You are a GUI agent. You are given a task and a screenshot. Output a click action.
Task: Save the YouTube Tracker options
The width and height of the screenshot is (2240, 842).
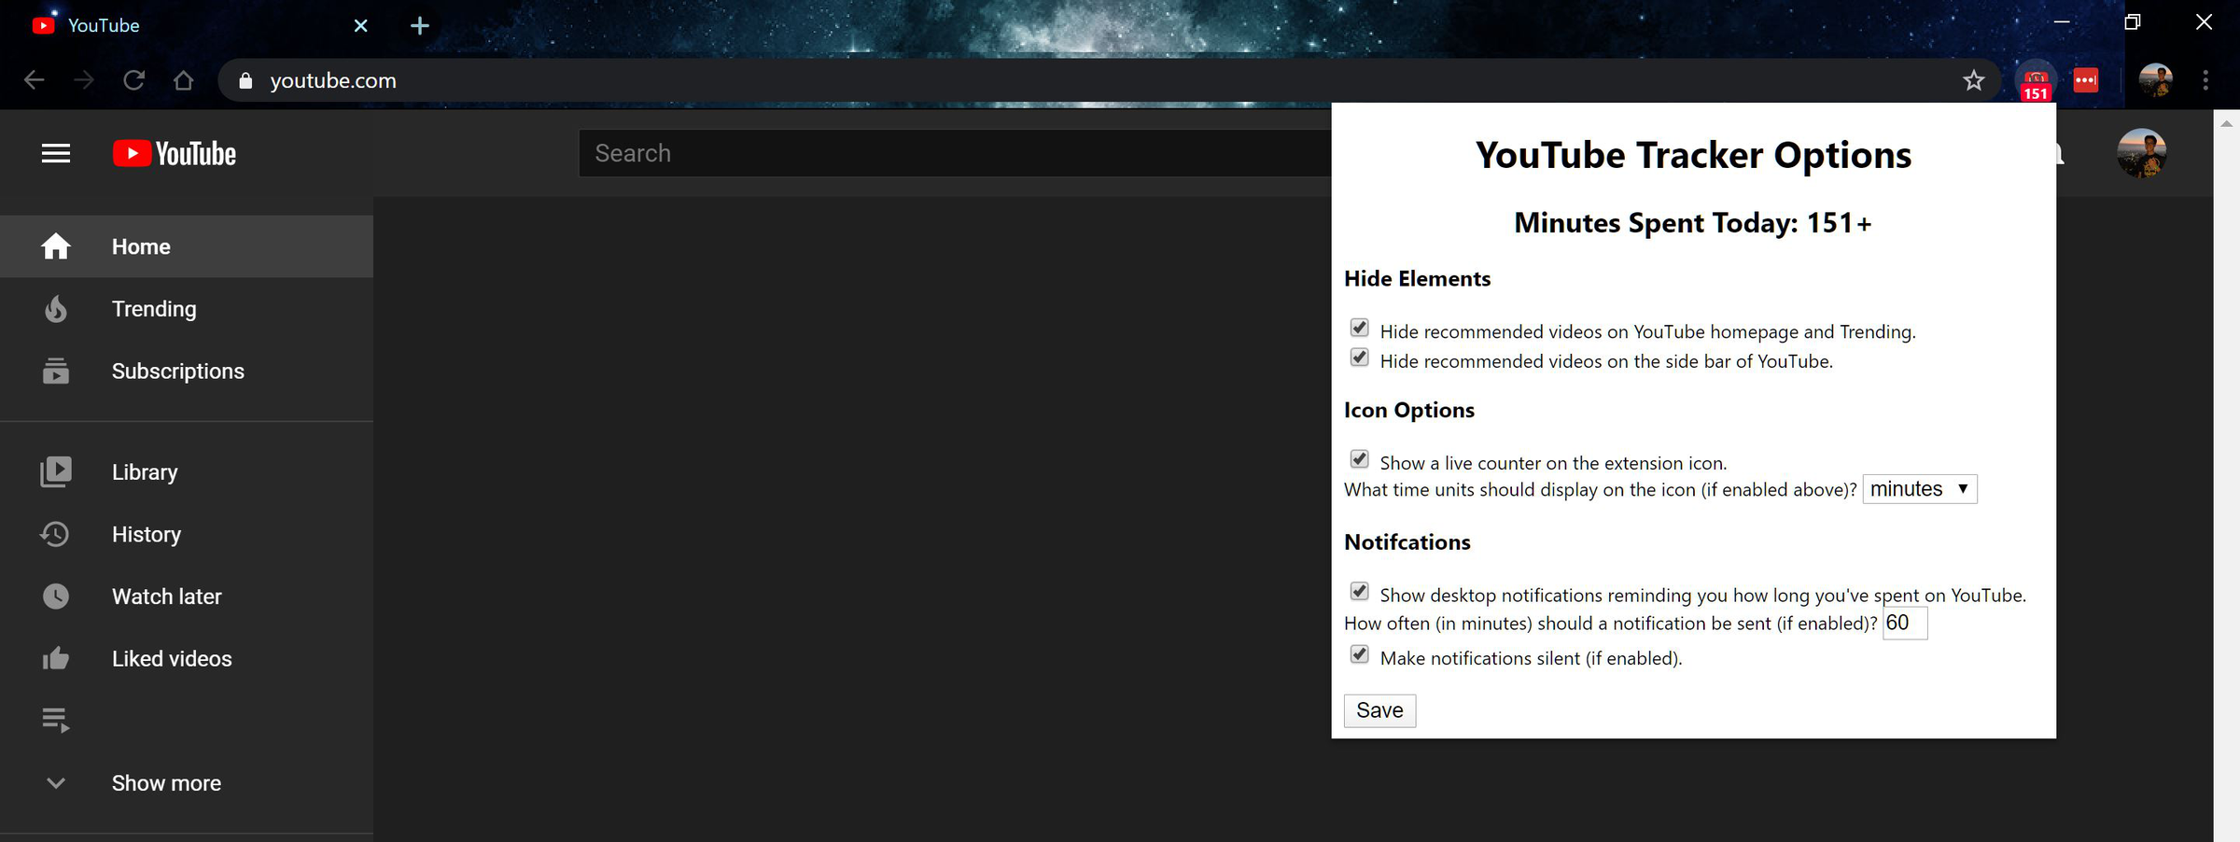click(1379, 710)
